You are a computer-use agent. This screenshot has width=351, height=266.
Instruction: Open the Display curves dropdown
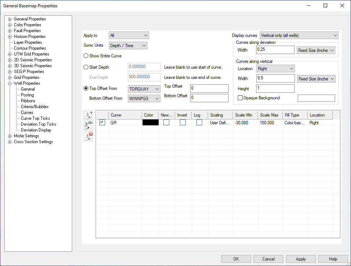click(x=299, y=35)
